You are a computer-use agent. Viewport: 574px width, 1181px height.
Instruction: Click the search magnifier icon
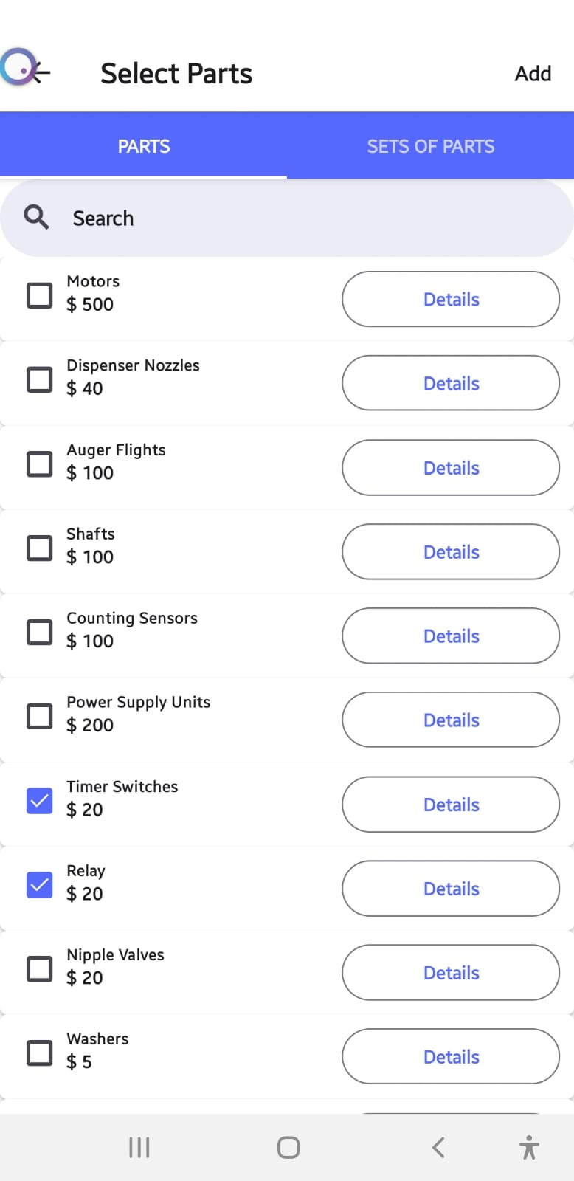[36, 218]
